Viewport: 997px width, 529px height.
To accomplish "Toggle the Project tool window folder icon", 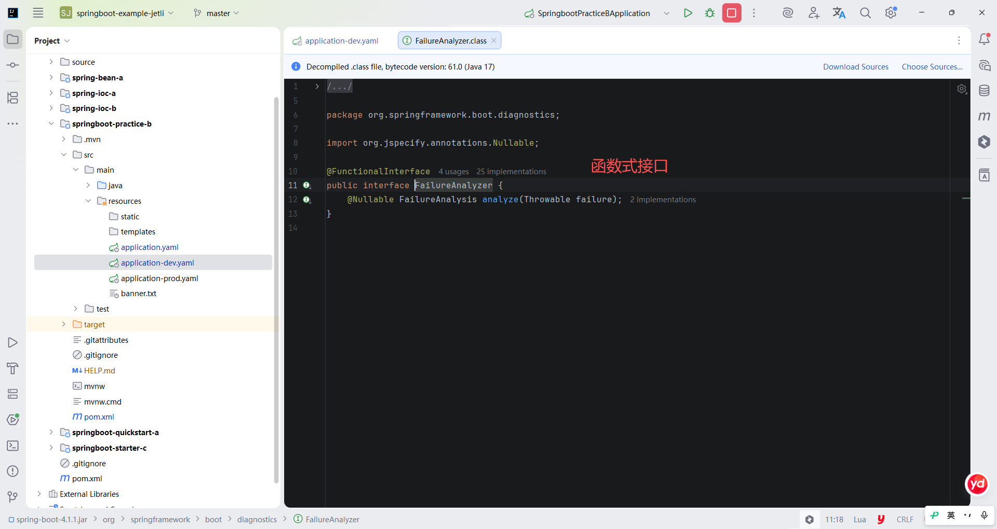I will pyautogui.click(x=13, y=39).
